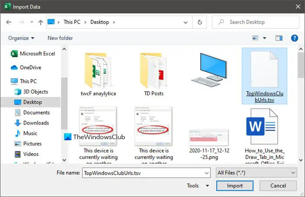
Task: Select 'Desktop' in the address breadcrumb
Action: (x=100, y=22)
